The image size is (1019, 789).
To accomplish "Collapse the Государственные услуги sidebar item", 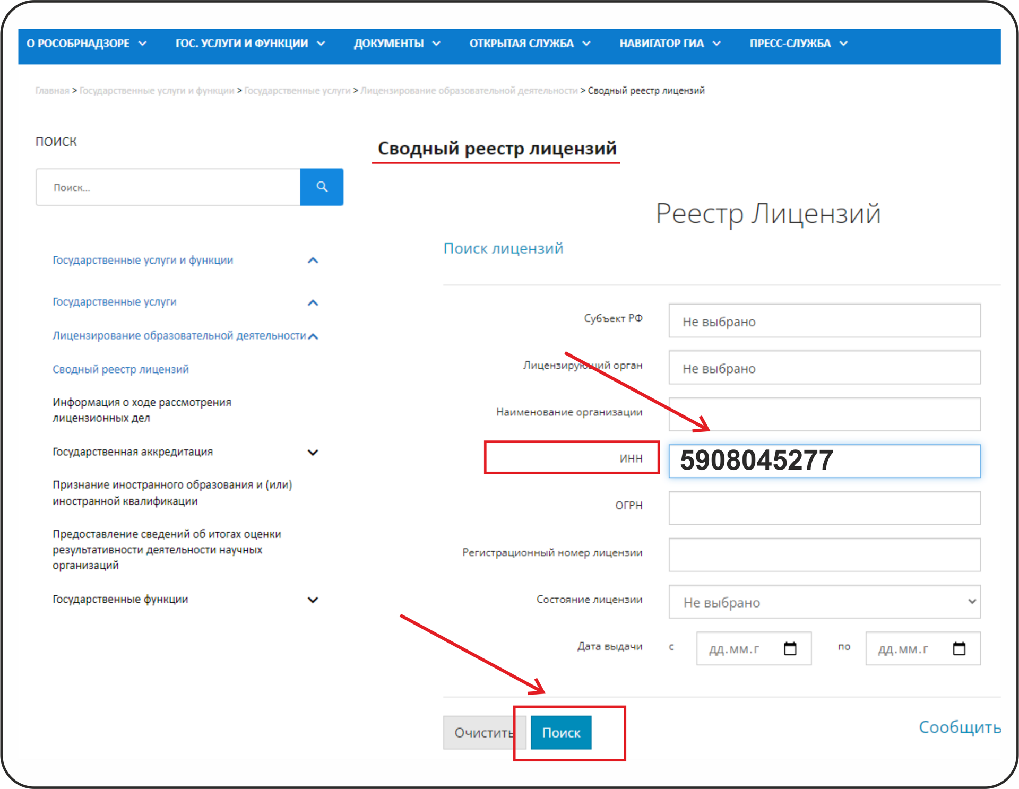I will click(313, 302).
